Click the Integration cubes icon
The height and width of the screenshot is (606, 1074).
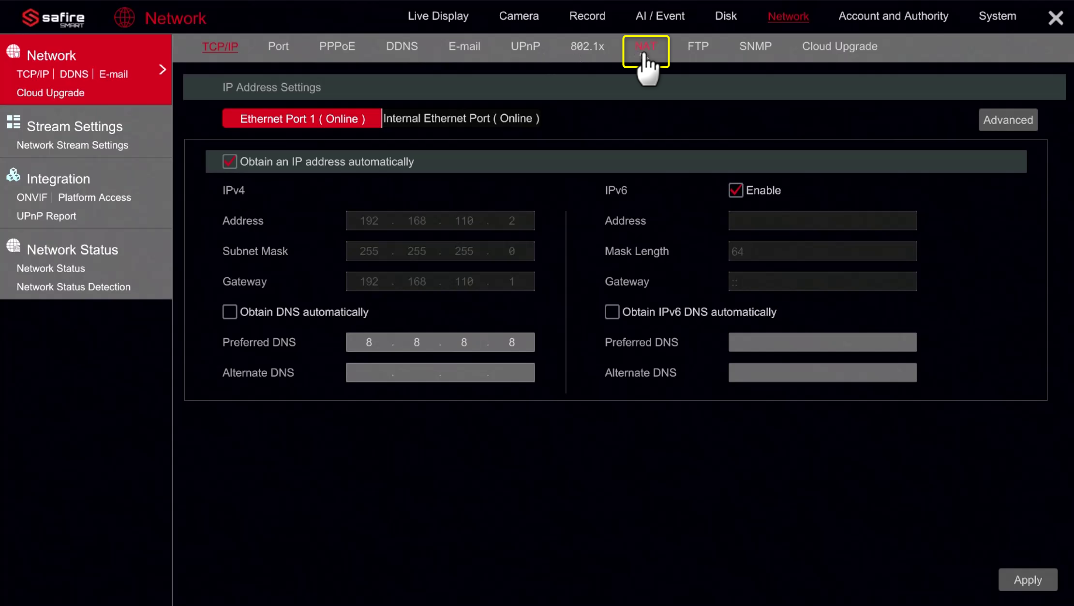click(14, 175)
